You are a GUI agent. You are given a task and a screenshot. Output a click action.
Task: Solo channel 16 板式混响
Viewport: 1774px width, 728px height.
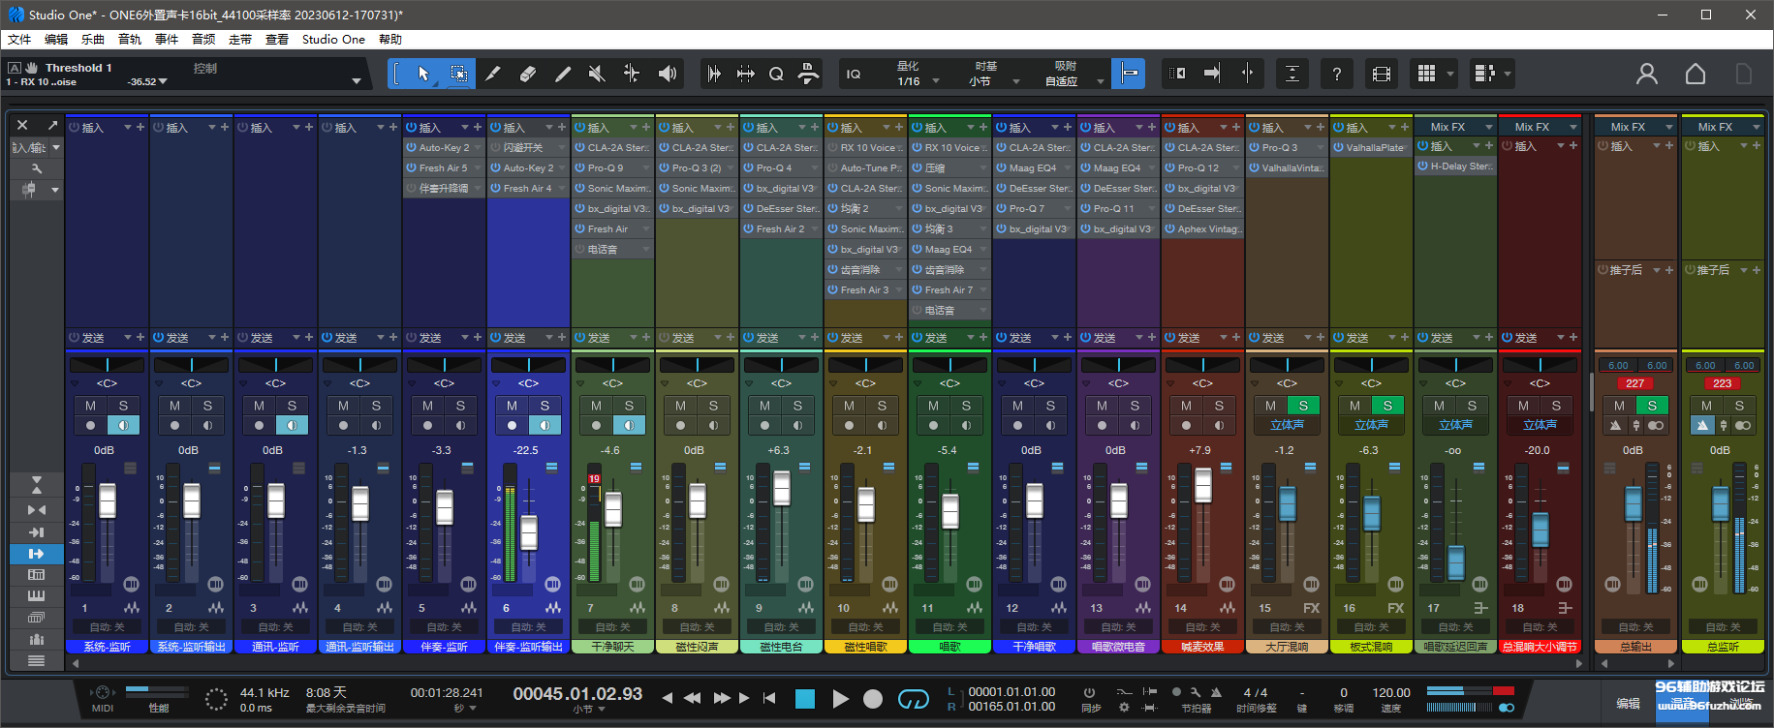pyautogui.click(x=1387, y=406)
